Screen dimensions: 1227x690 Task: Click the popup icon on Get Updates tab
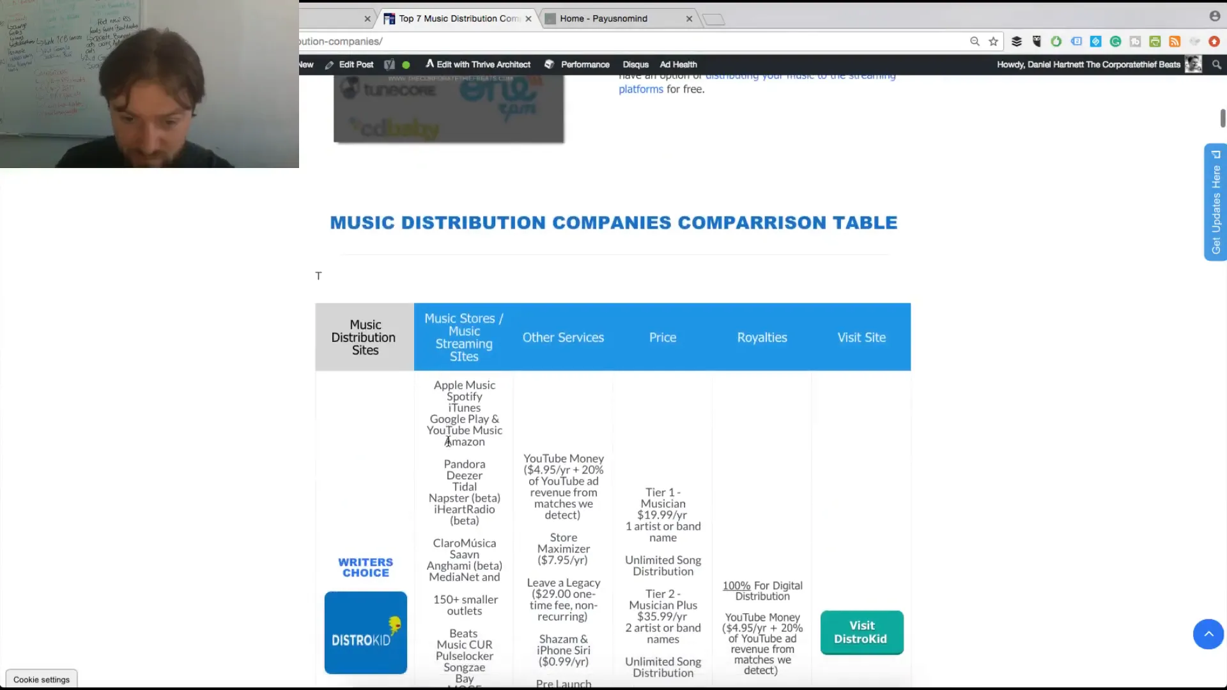coord(1216,154)
